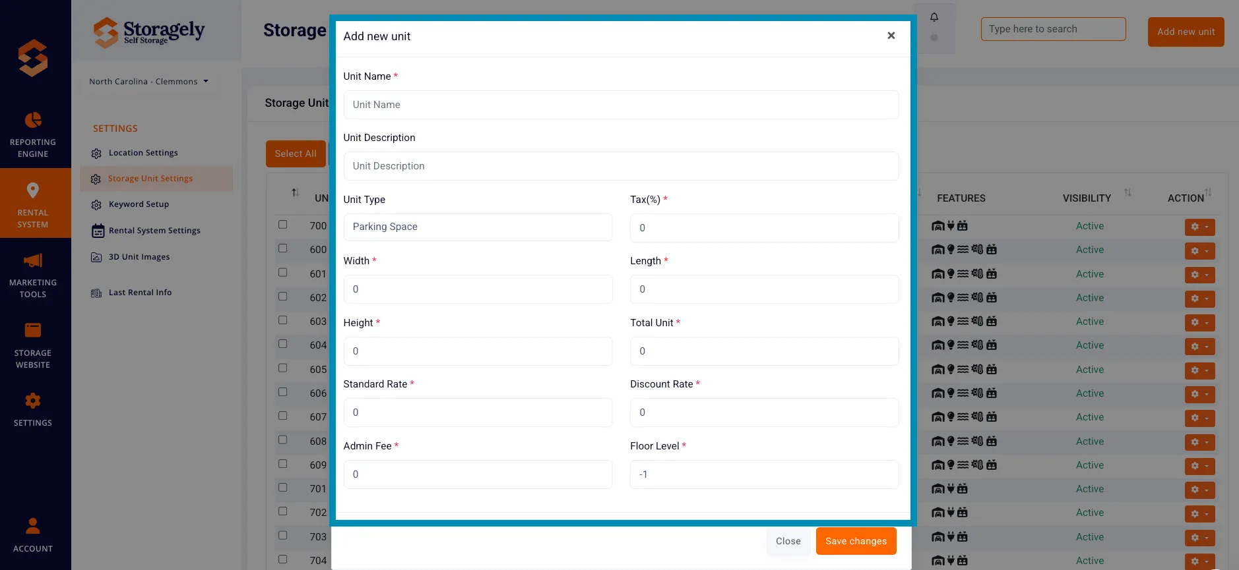The width and height of the screenshot is (1239, 570).
Task: Click the Floor Level input field
Action: click(764, 474)
